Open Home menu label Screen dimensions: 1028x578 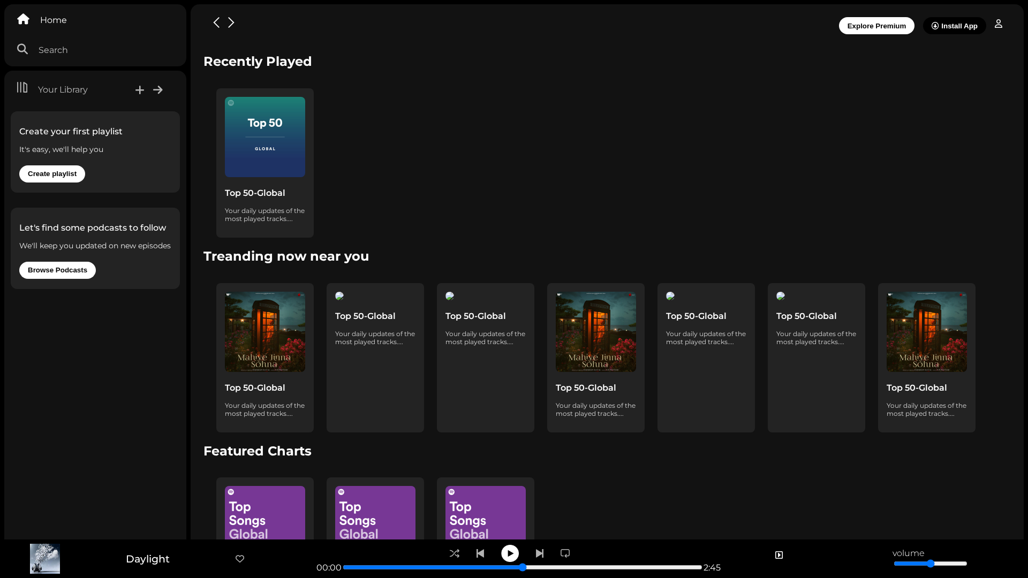pos(54,20)
